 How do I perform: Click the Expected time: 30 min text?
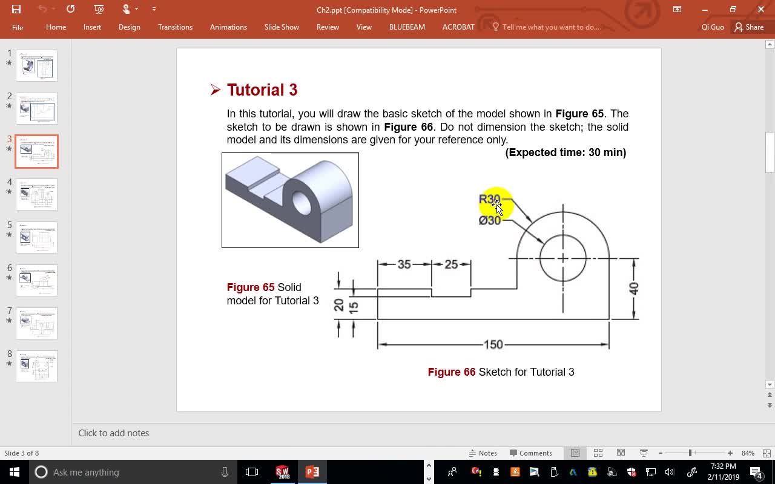(x=566, y=152)
